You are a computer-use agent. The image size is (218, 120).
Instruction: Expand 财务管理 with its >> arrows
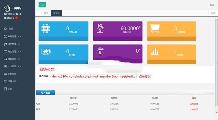(19, 51)
